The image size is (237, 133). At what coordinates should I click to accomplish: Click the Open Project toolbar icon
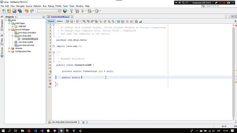pyautogui.click(x=14, y=11)
